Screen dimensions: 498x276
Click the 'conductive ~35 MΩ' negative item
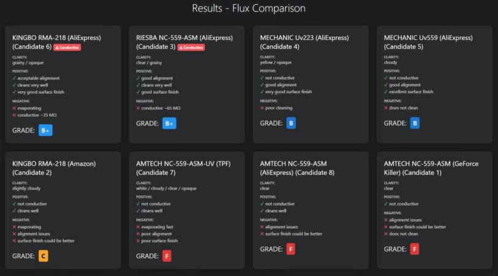tap(38, 115)
